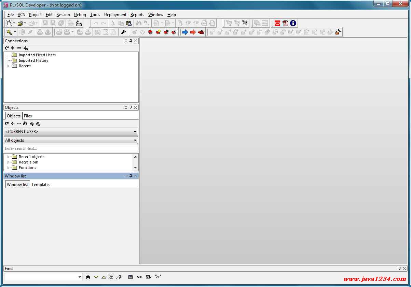Click the red book with yellow mark icon
This screenshot has height=287, width=411.
(158, 32)
